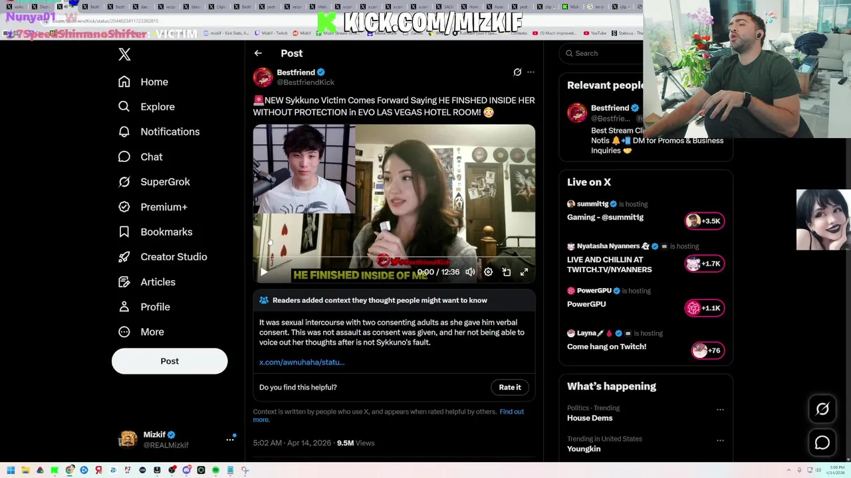Click the Profile person icon
851x478 pixels.
tap(124, 307)
